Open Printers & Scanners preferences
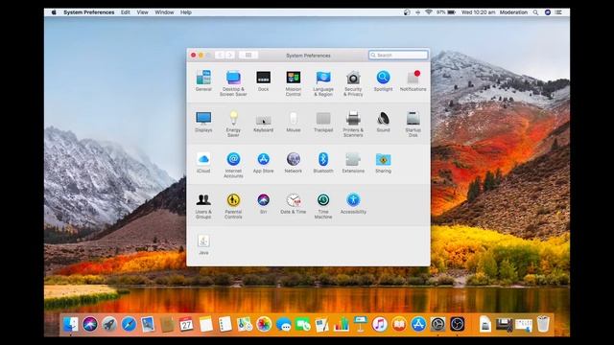The width and height of the screenshot is (614, 345). [x=353, y=124]
